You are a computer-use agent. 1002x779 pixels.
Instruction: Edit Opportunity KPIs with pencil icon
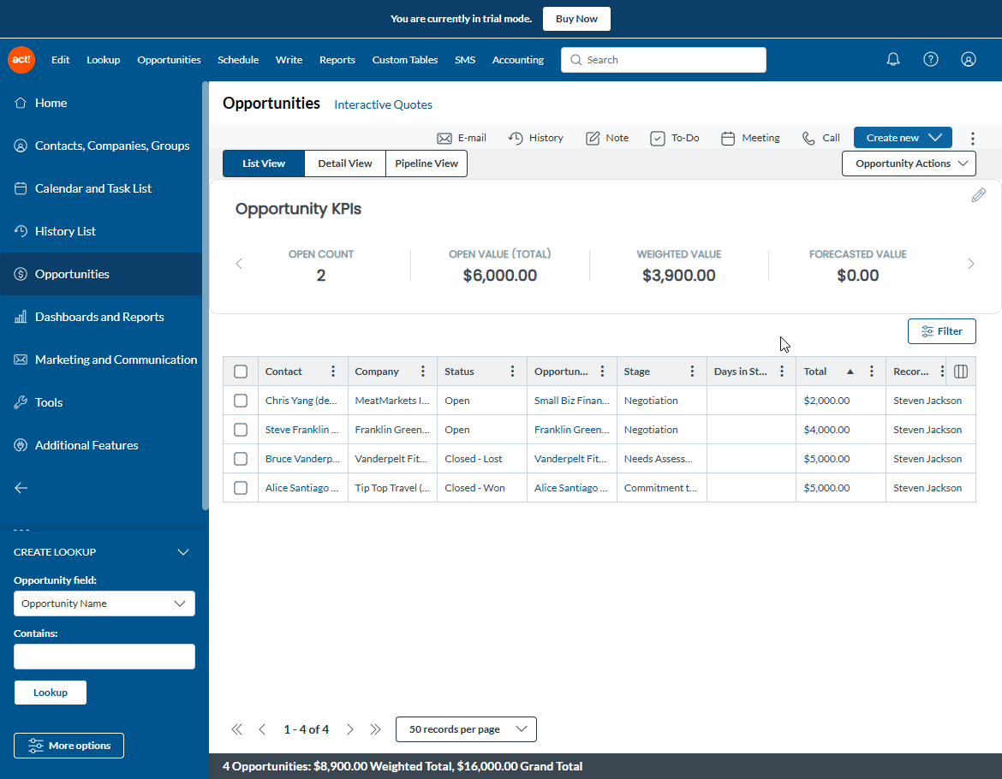[x=978, y=195]
